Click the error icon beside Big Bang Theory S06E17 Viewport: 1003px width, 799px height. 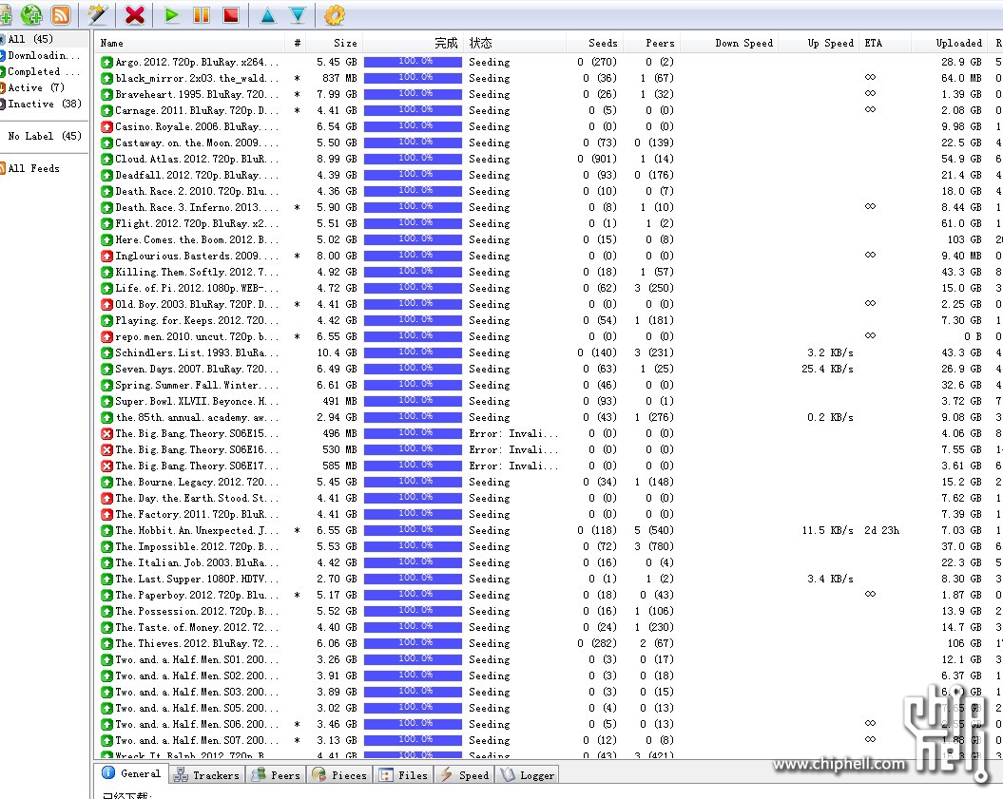(x=106, y=466)
